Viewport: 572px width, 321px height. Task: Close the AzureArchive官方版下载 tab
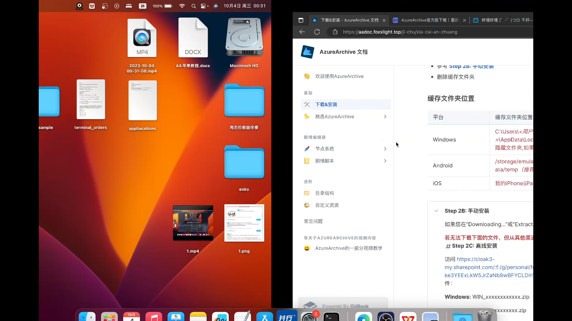click(464, 20)
